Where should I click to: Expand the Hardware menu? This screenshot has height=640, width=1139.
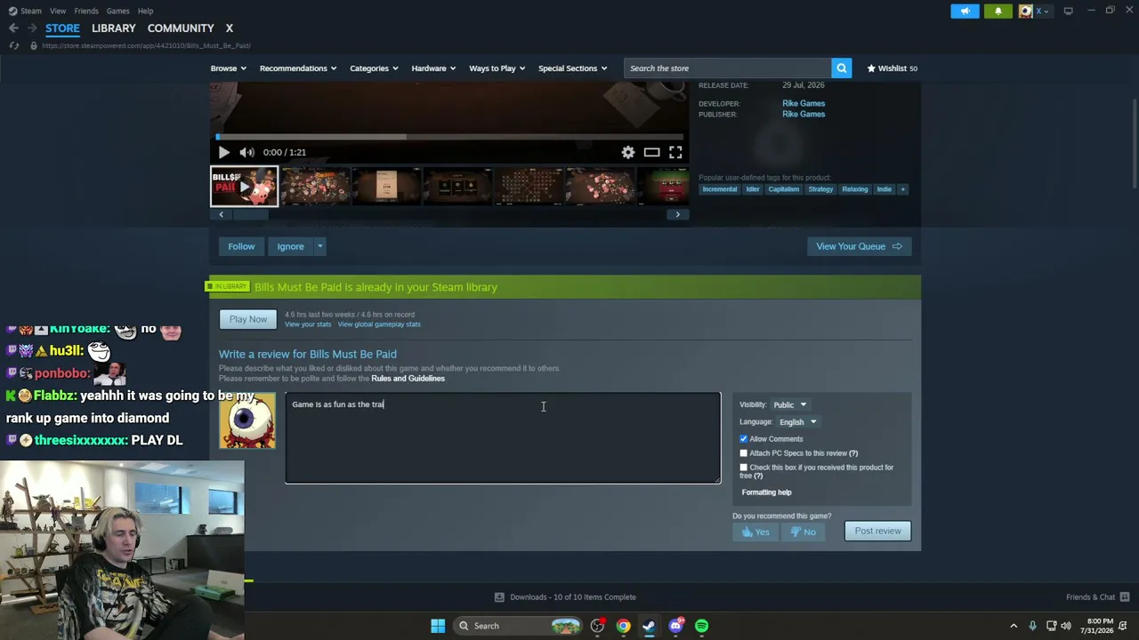[x=433, y=68]
